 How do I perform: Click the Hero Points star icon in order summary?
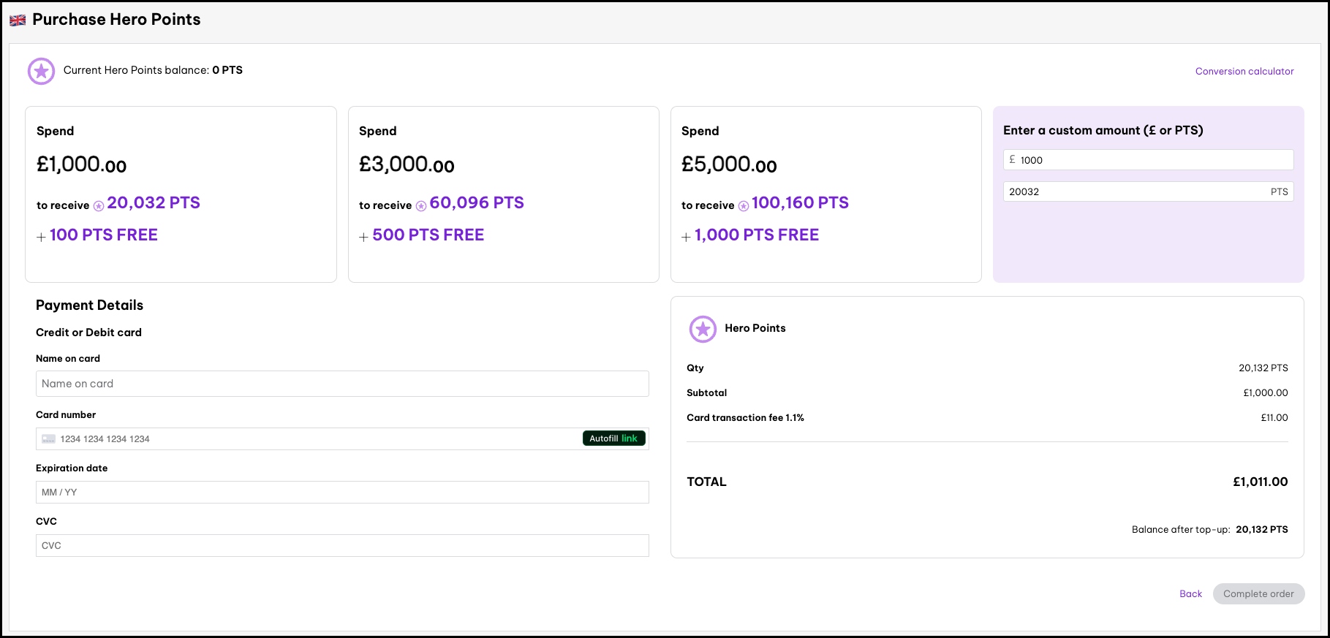(703, 329)
